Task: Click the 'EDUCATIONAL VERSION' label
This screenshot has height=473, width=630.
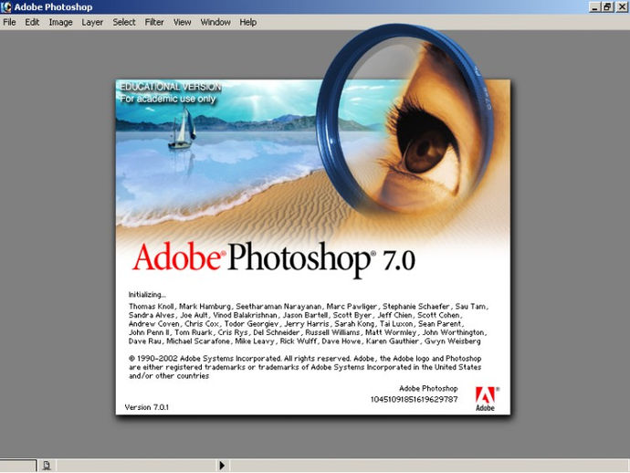Action: (x=171, y=87)
